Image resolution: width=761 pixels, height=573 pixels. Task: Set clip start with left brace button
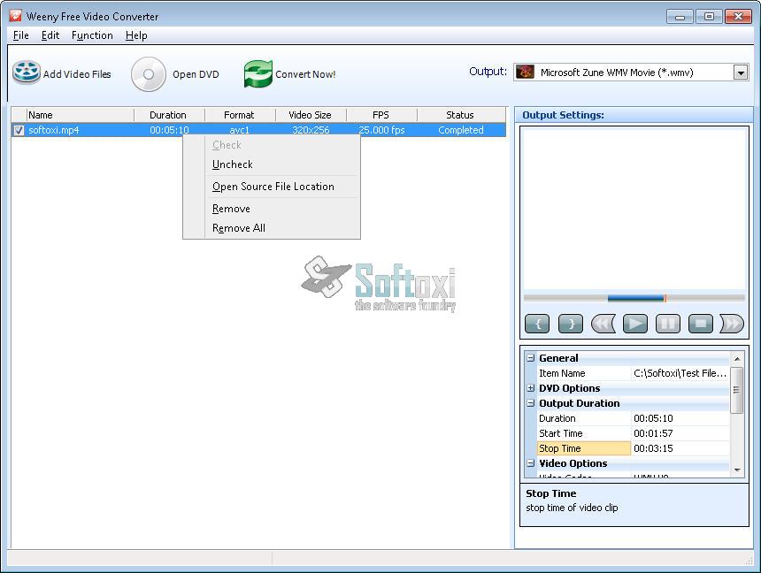tap(537, 324)
